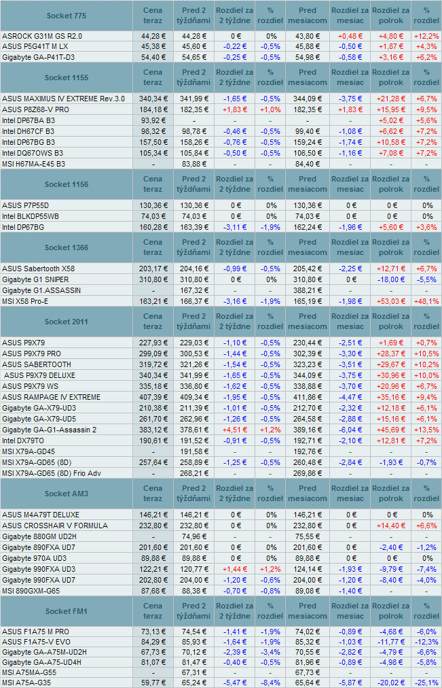Select the -12,3% value for ASUS F1A75-V EVO
The image size is (442, 688).
click(426, 642)
